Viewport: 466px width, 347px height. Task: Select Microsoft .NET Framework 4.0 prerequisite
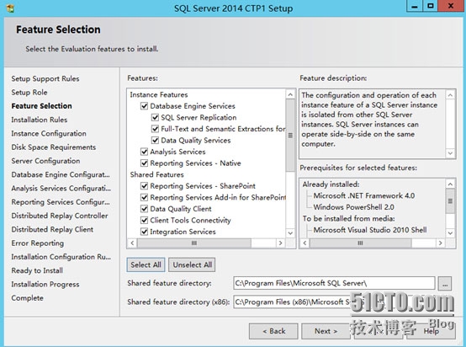(364, 196)
